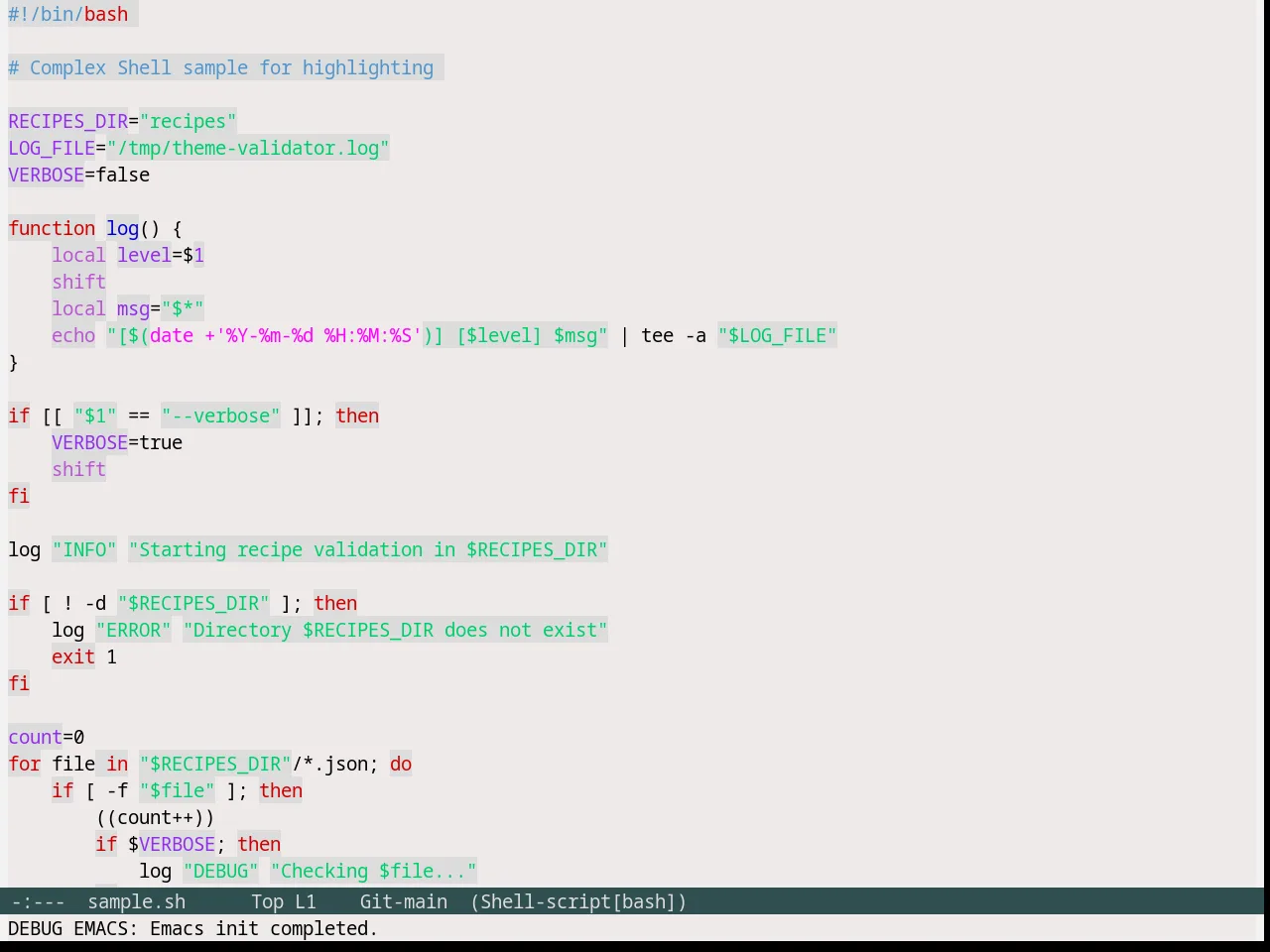This screenshot has height=952, width=1270.
Task: Click the sample.sh buffer name in mode line
Action: click(137, 901)
